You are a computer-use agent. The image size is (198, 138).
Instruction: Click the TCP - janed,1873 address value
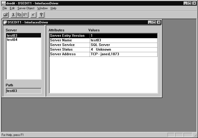click(x=124, y=54)
